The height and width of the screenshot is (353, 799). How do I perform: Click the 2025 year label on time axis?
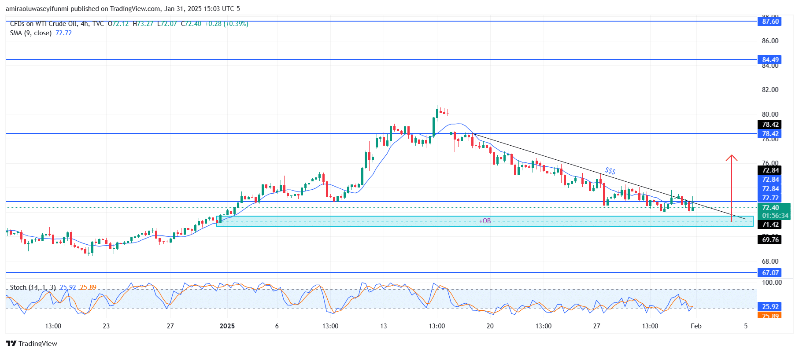pos(227,326)
